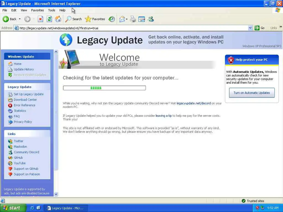Click the Statistics sidebar icon
Image resolution: width=283 pixels, height=212 pixels.
10,111
